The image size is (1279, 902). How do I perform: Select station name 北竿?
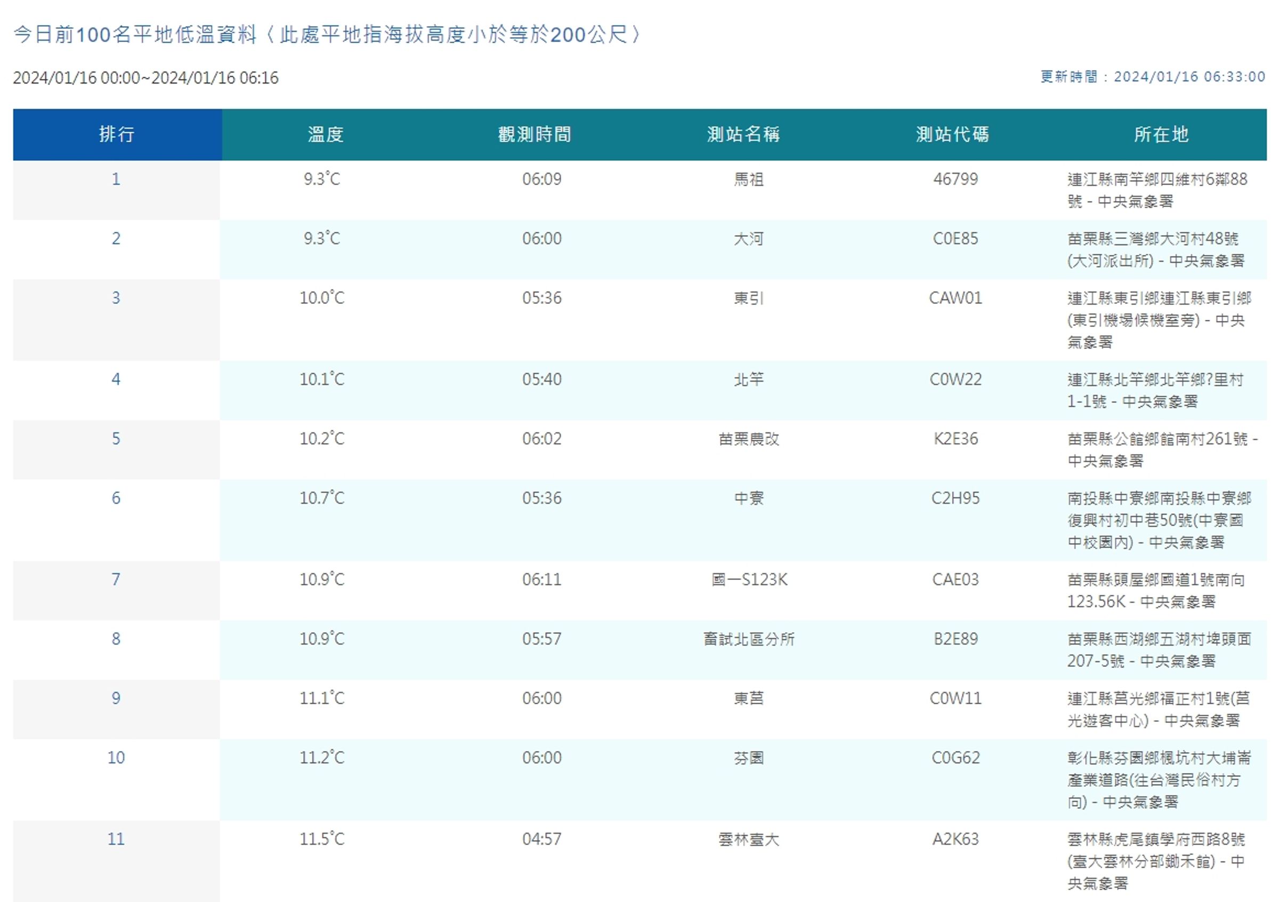(749, 380)
